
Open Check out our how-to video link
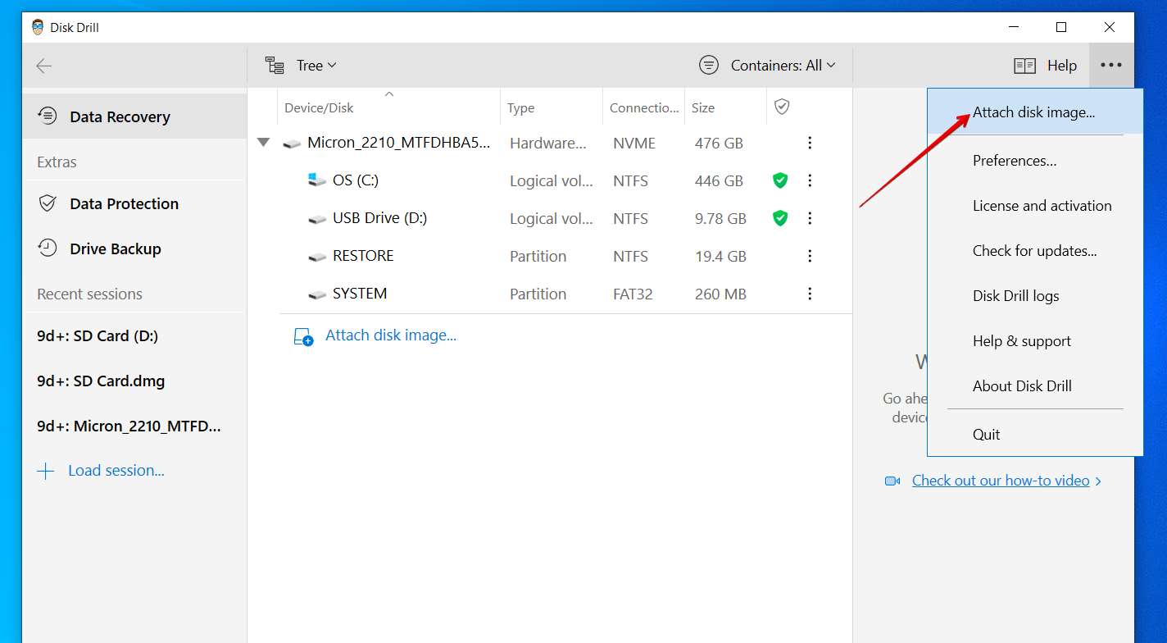pyautogui.click(x=1001, y=481)
